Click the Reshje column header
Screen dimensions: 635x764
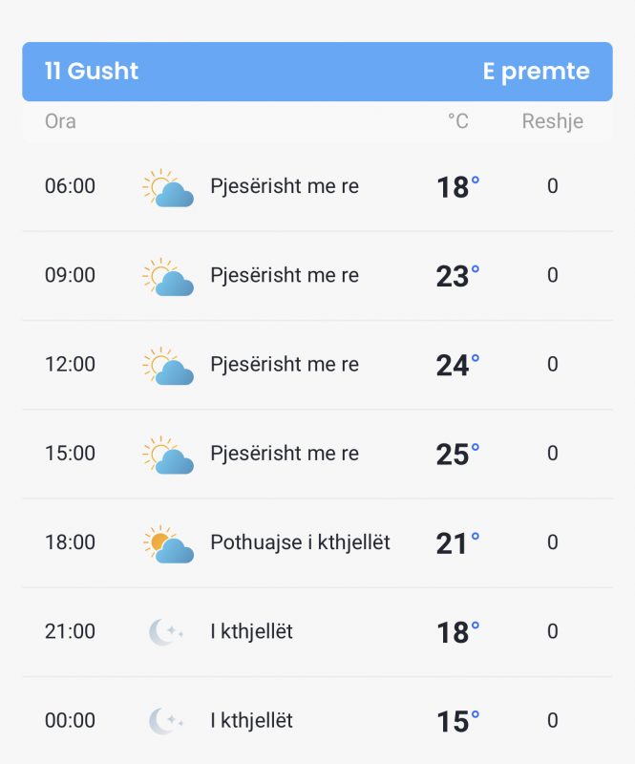pos(553,122)
